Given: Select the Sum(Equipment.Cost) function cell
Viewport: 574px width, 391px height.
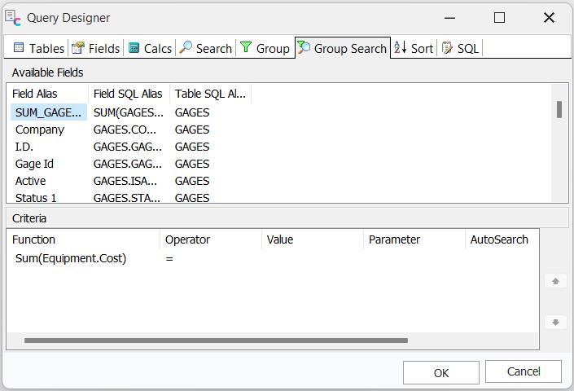Looking at the screenshot, I should click(71, 258).
